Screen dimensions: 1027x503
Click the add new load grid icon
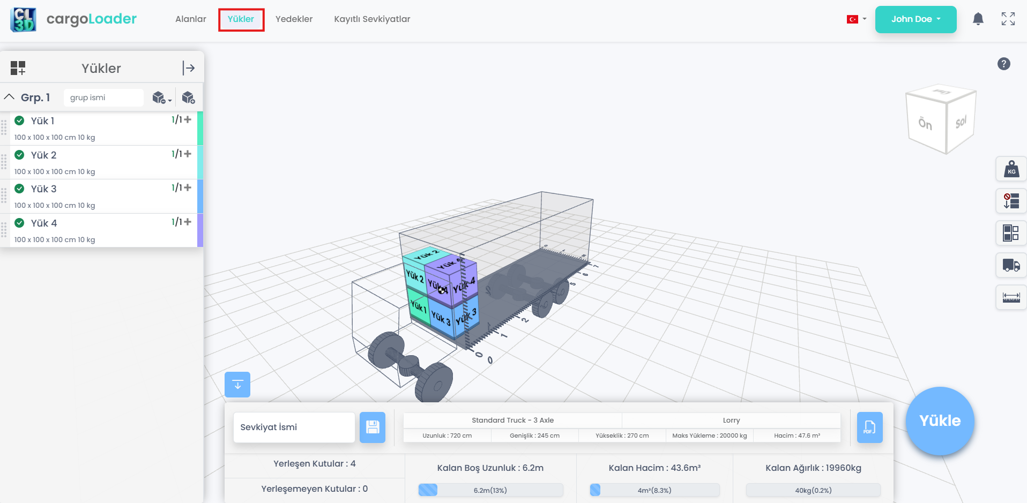pos(18,68)
